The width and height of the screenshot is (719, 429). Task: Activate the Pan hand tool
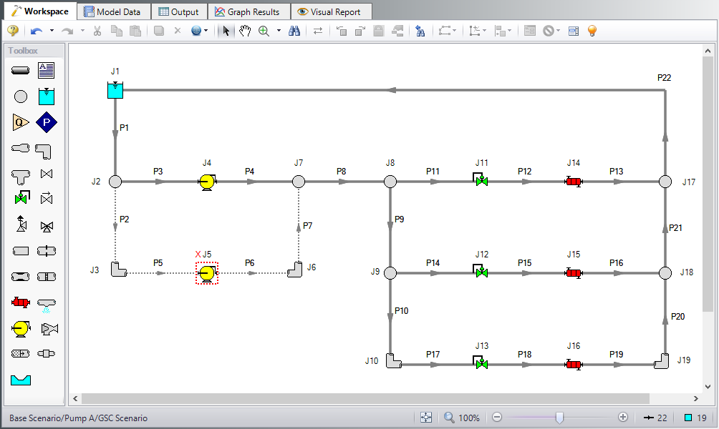[245, 31]
